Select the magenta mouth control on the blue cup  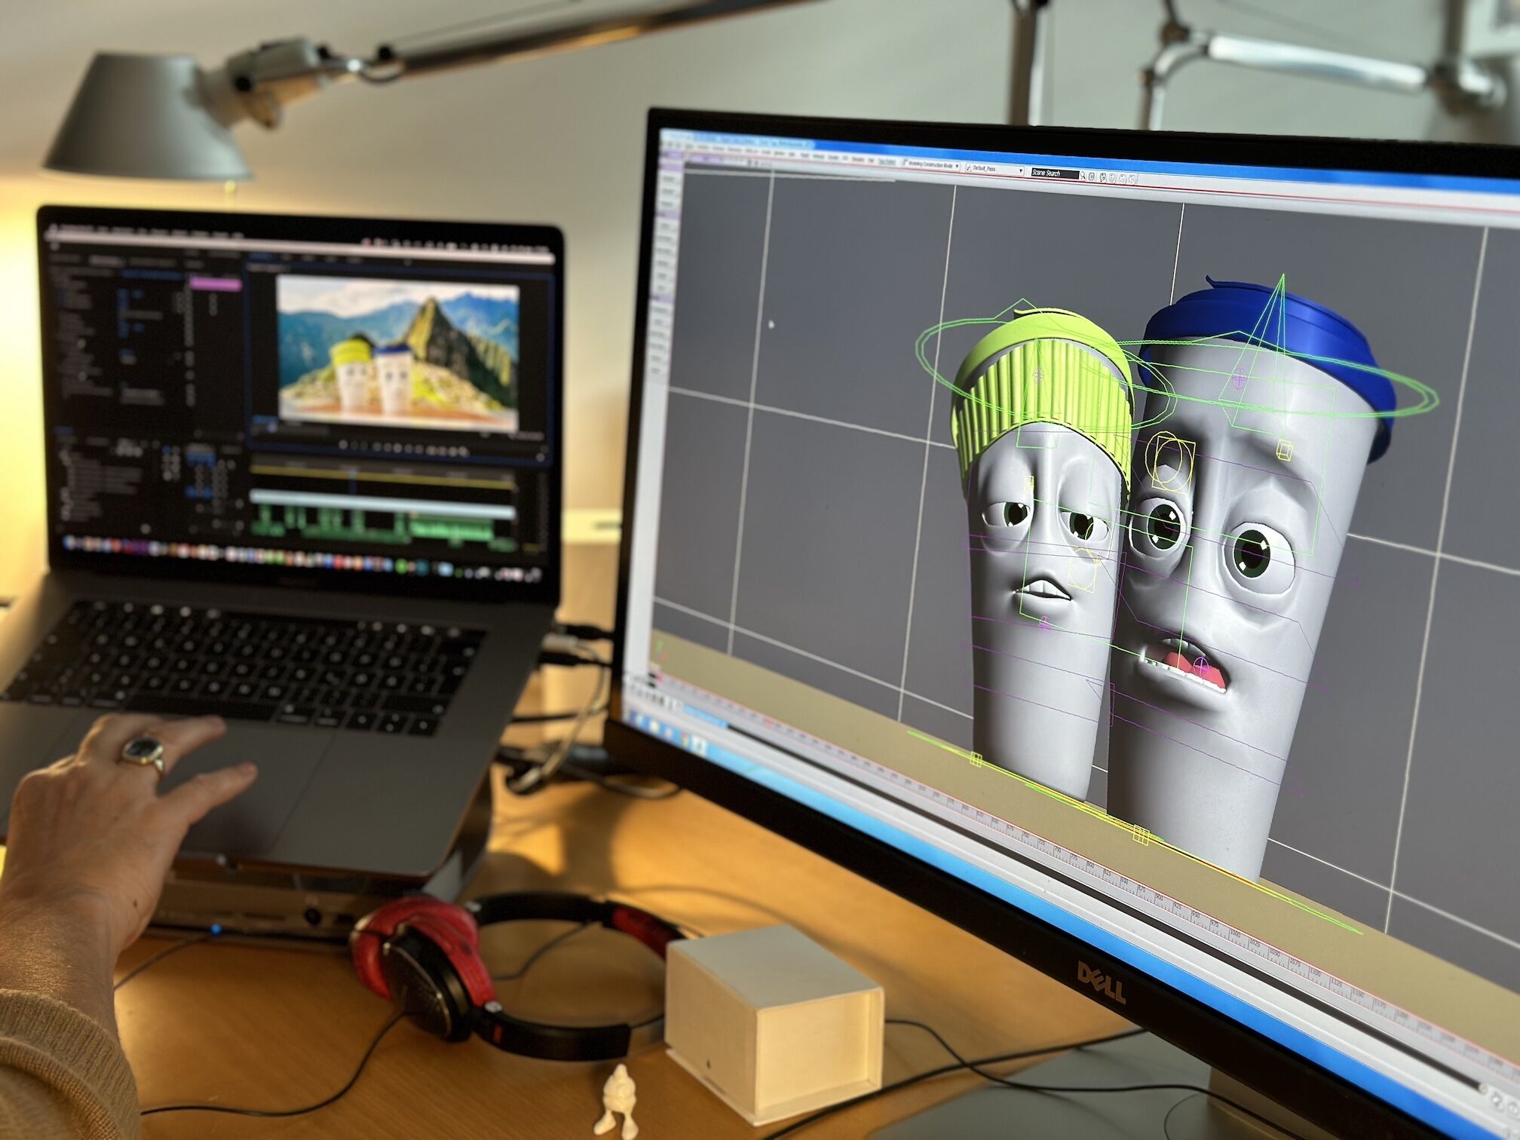tap(1202, 665)
